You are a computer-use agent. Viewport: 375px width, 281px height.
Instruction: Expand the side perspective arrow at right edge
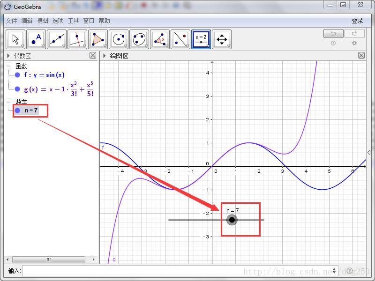(x=369, y=153)
